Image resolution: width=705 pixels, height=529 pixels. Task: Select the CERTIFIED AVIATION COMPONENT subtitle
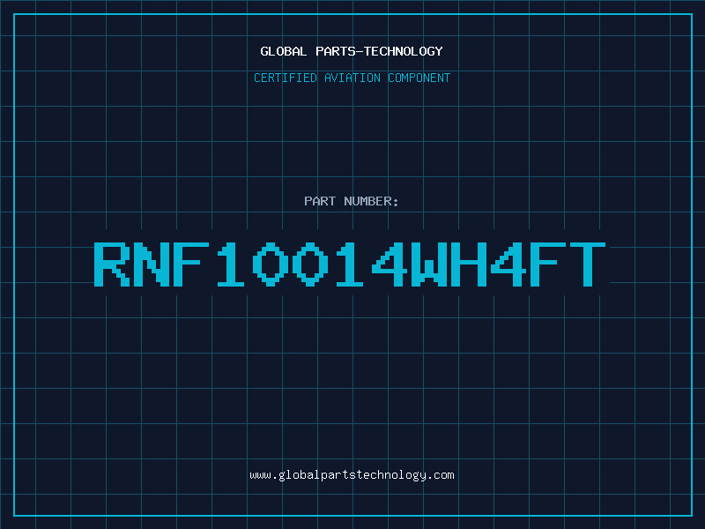click(x=352, y=78)
